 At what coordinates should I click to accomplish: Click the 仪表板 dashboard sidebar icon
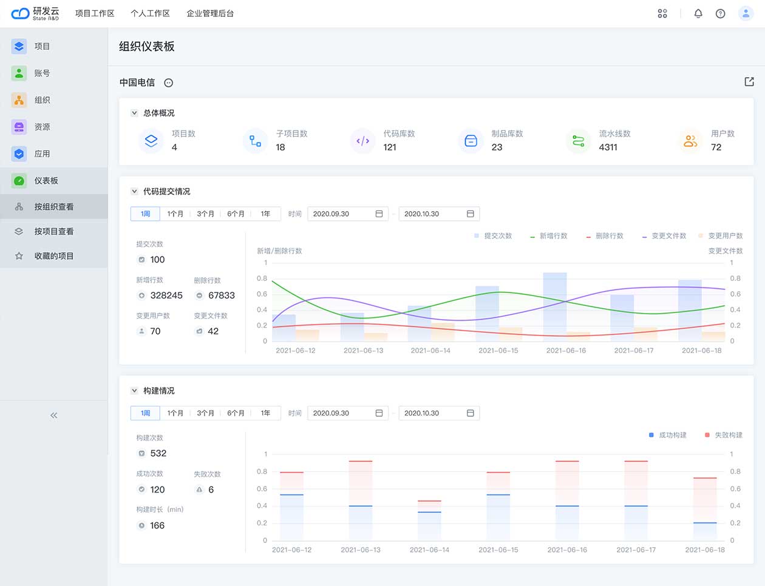19,181
